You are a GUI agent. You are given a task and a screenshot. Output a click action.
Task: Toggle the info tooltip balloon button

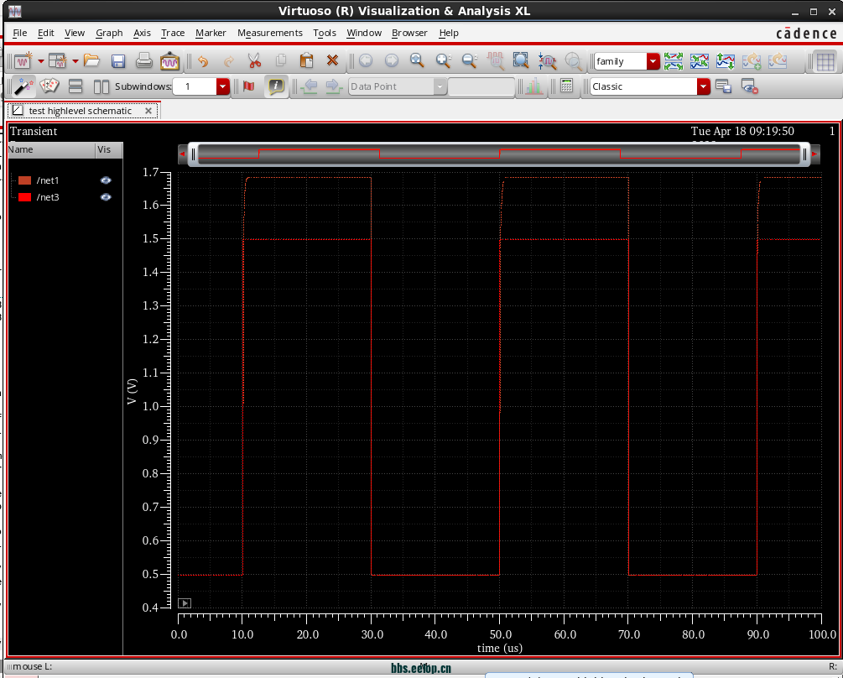pos(276,86)
